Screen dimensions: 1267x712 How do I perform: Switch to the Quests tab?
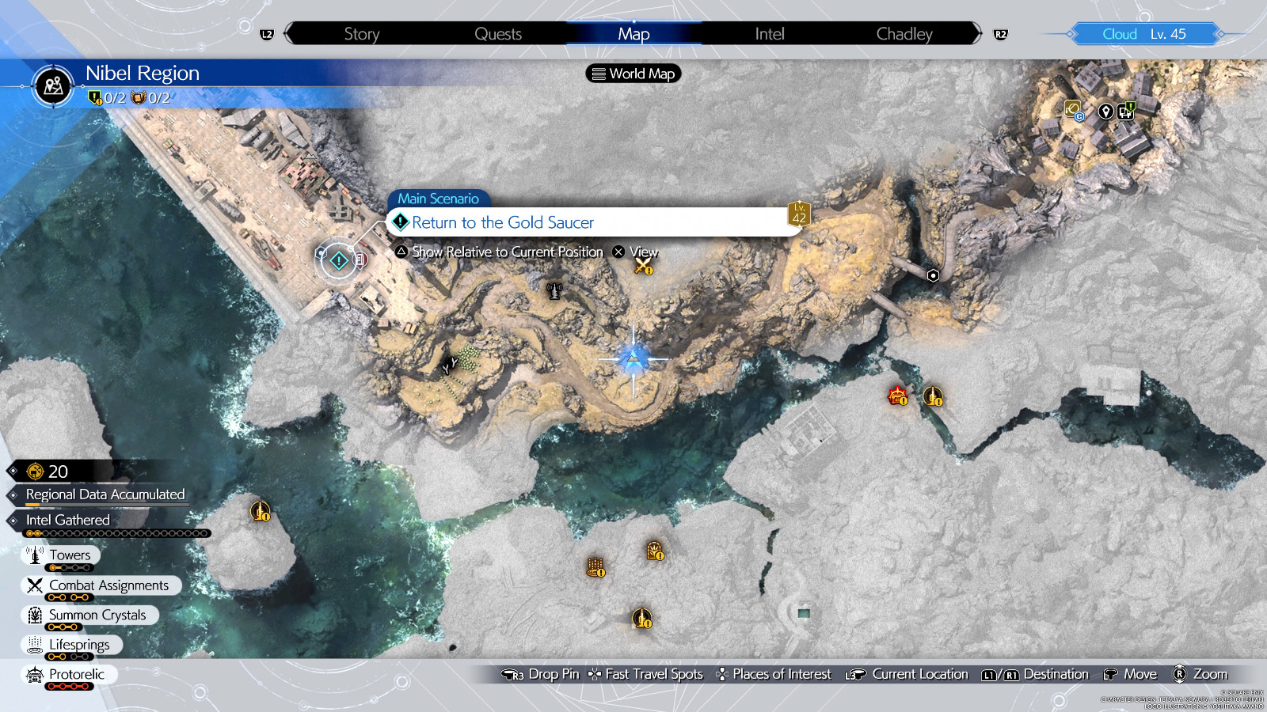point(497,34)
